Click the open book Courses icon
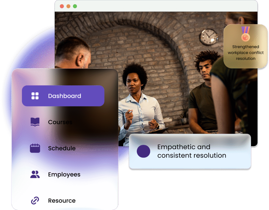Screen dimensions: 269x210 pos(35,122)
